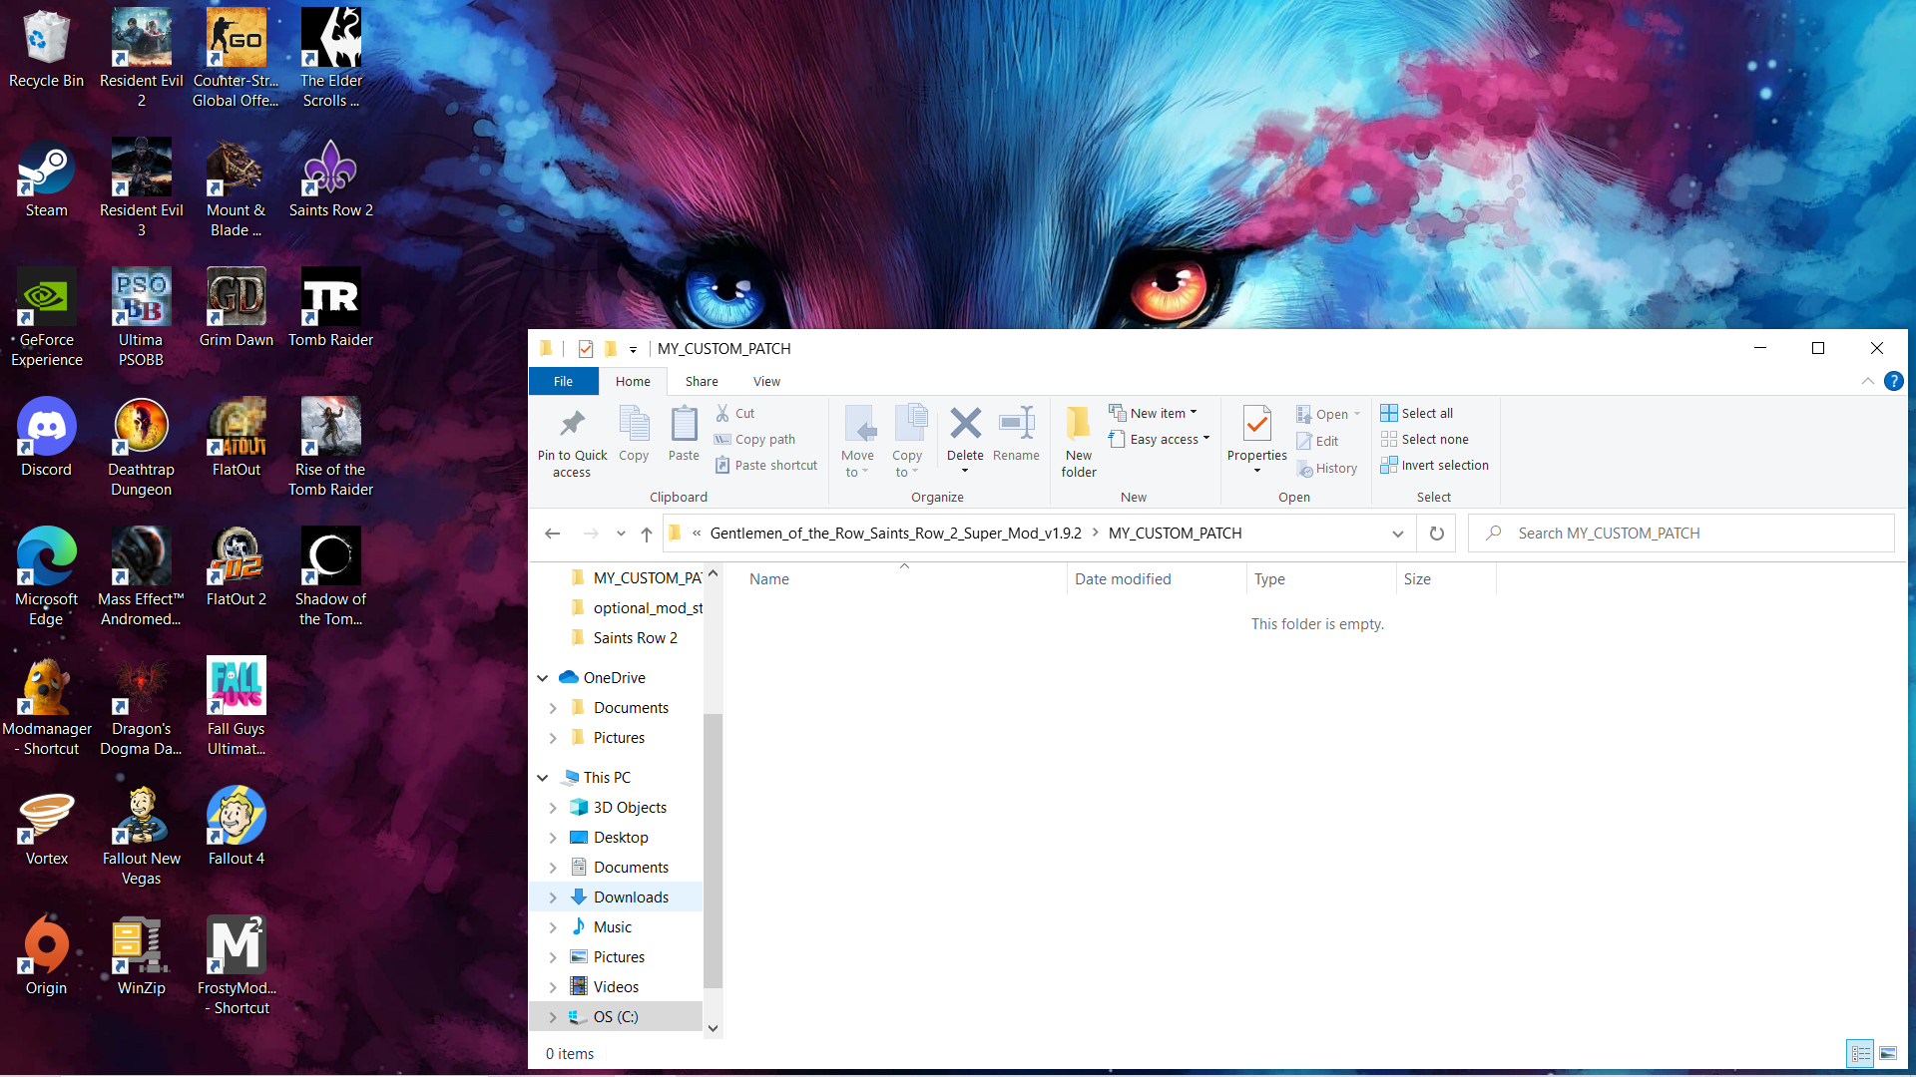Click the Help question mark icon

1893,381
